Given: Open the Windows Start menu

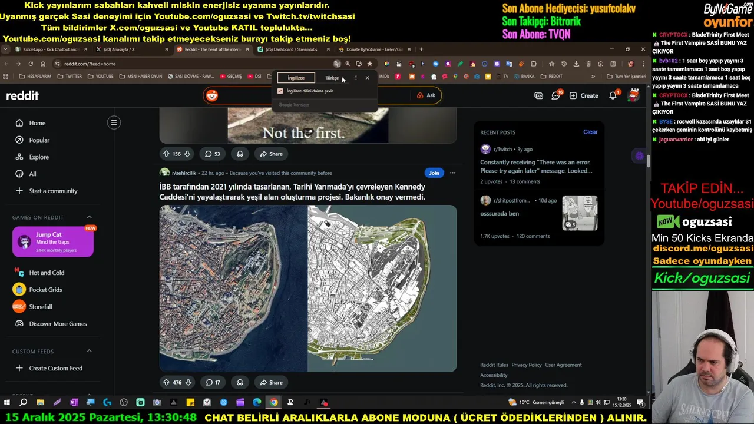Looking at the screenshot, I should point(7,402).
